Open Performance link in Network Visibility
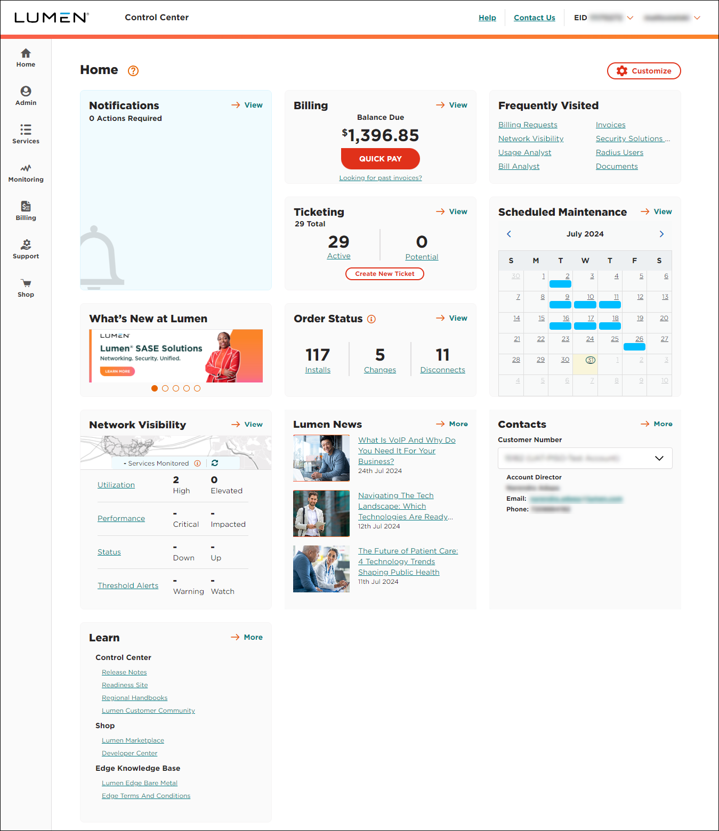Viewport: 719px width, 831px height. click(121, 518)
